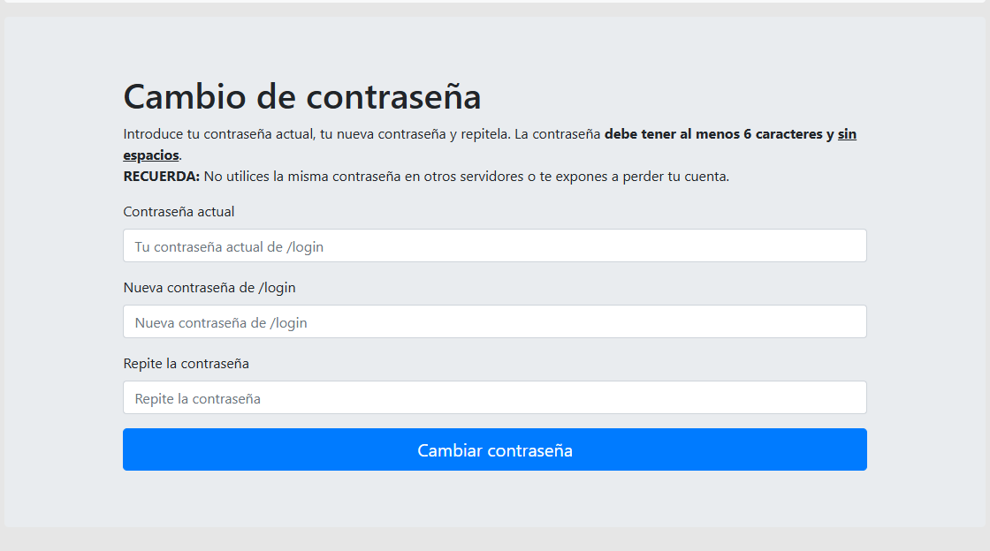Focus the 'Nueva contraseña de /login' input field
This screenshot has height=551, width=990.
495,321
